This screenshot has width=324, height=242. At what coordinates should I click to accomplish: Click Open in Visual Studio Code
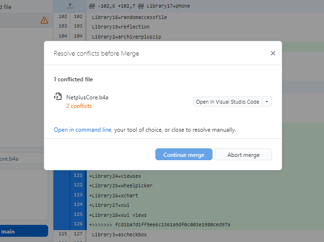(227, 102)
